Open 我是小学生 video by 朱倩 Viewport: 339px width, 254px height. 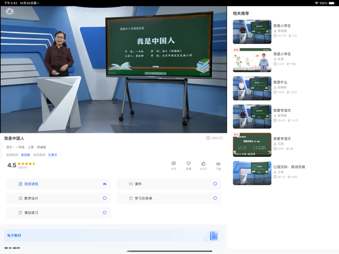point(252,60)
